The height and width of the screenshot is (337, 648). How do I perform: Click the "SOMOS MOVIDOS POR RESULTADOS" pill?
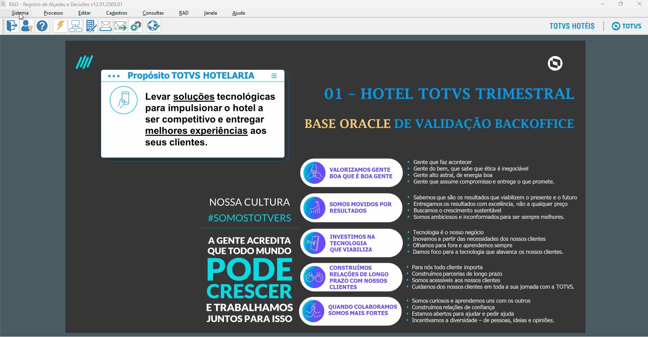(351, 208)
